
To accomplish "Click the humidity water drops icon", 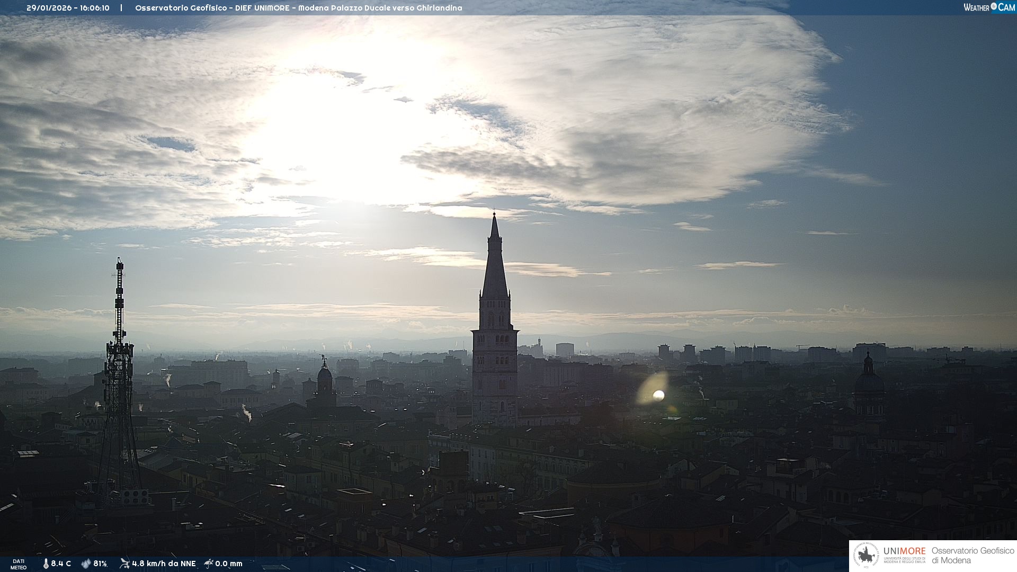I will click(x=86, y=564).
